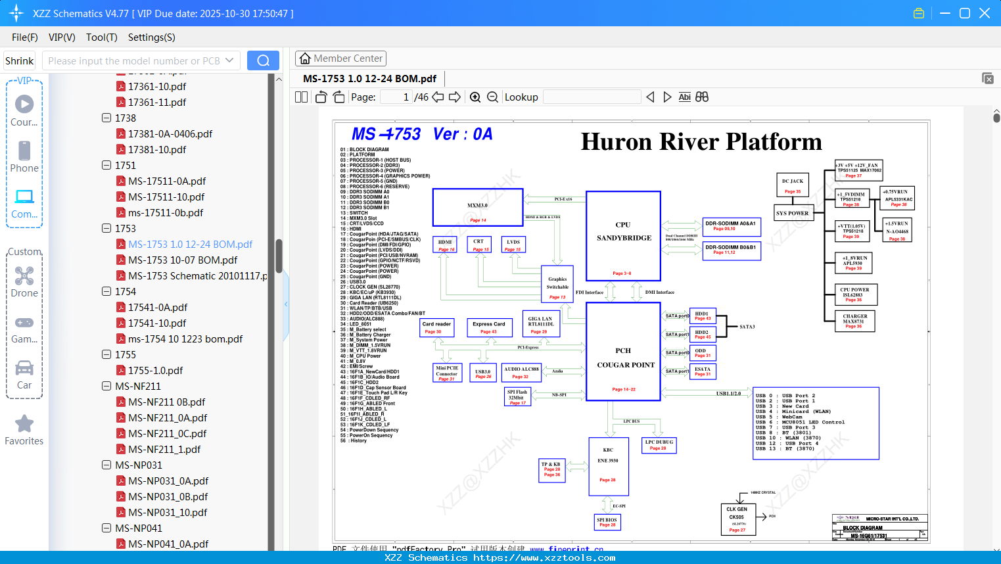Open the Car category
1001x564 pixels.
tap(24, 375)
